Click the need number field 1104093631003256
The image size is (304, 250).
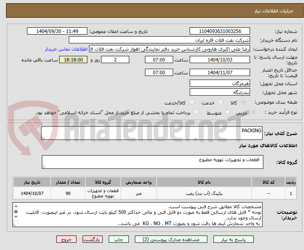point(220,31)
